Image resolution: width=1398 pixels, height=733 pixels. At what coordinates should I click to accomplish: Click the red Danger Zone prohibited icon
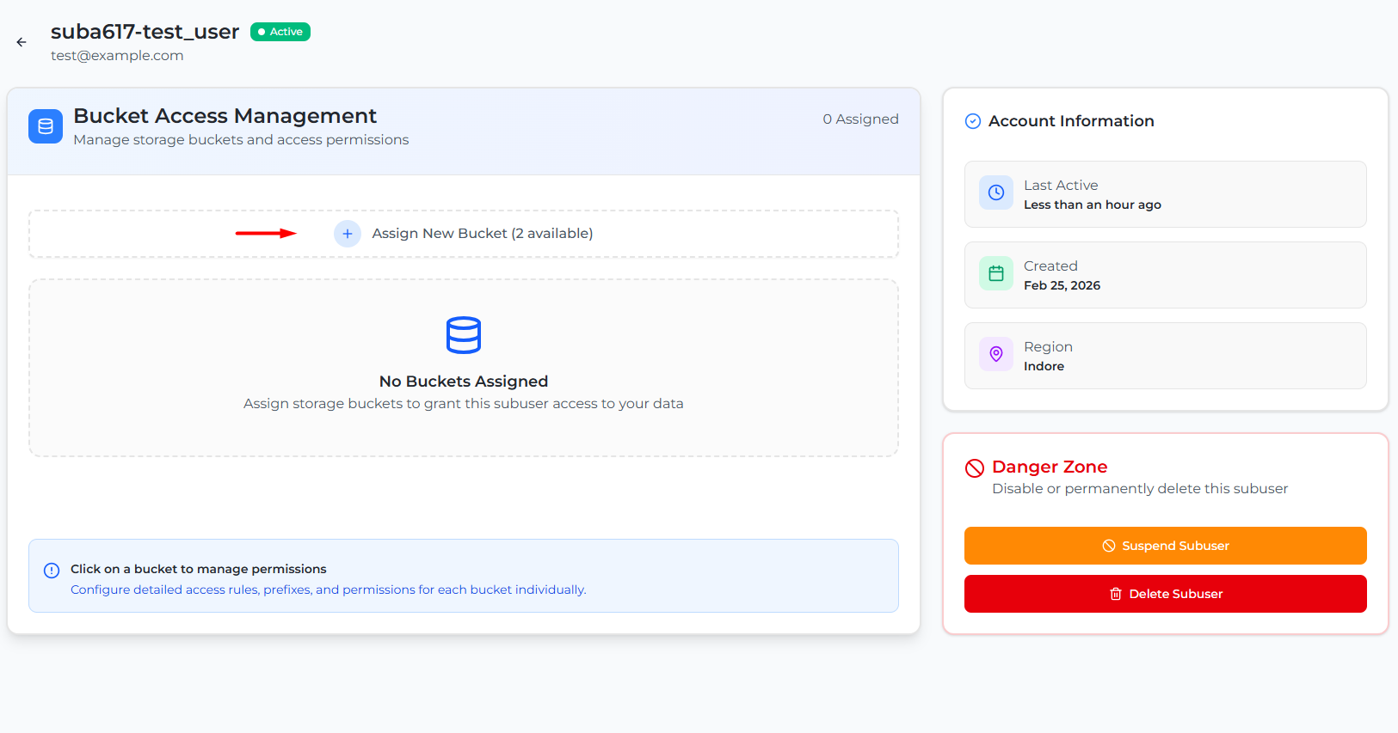(975, 468)
